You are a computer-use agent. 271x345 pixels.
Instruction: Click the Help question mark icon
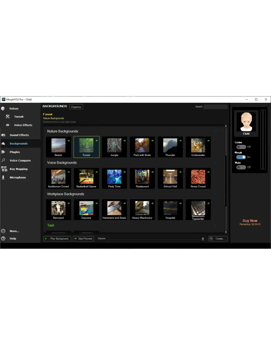[3, 238]
